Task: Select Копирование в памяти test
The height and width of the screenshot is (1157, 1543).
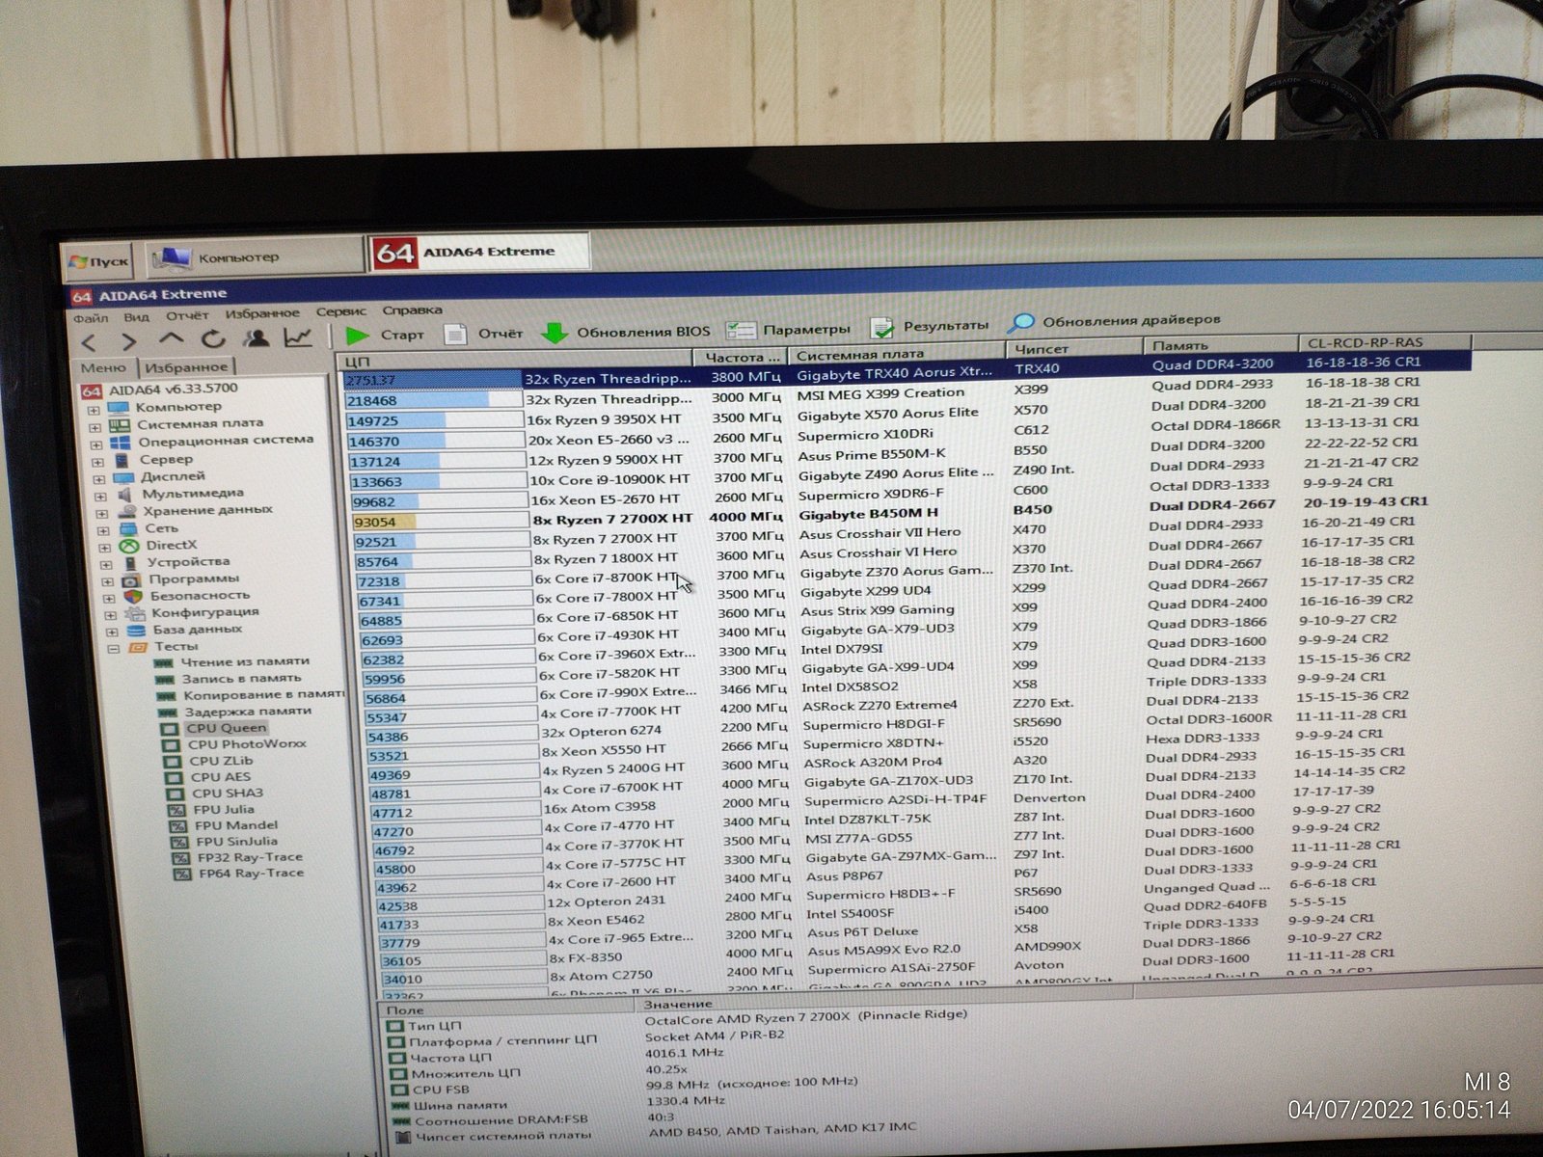Action: click(x=251, y=694)
